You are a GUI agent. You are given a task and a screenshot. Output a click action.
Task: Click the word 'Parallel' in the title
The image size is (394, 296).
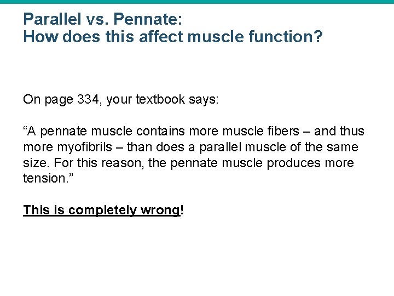pos(54,20)
